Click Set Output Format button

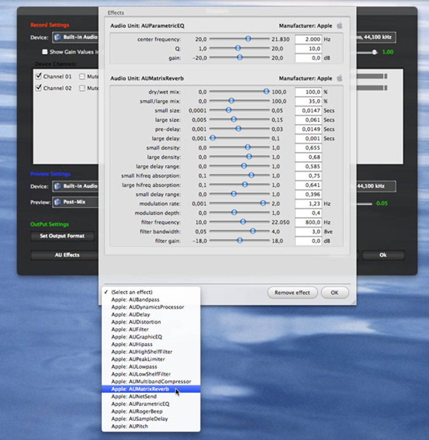coord(62,236)
